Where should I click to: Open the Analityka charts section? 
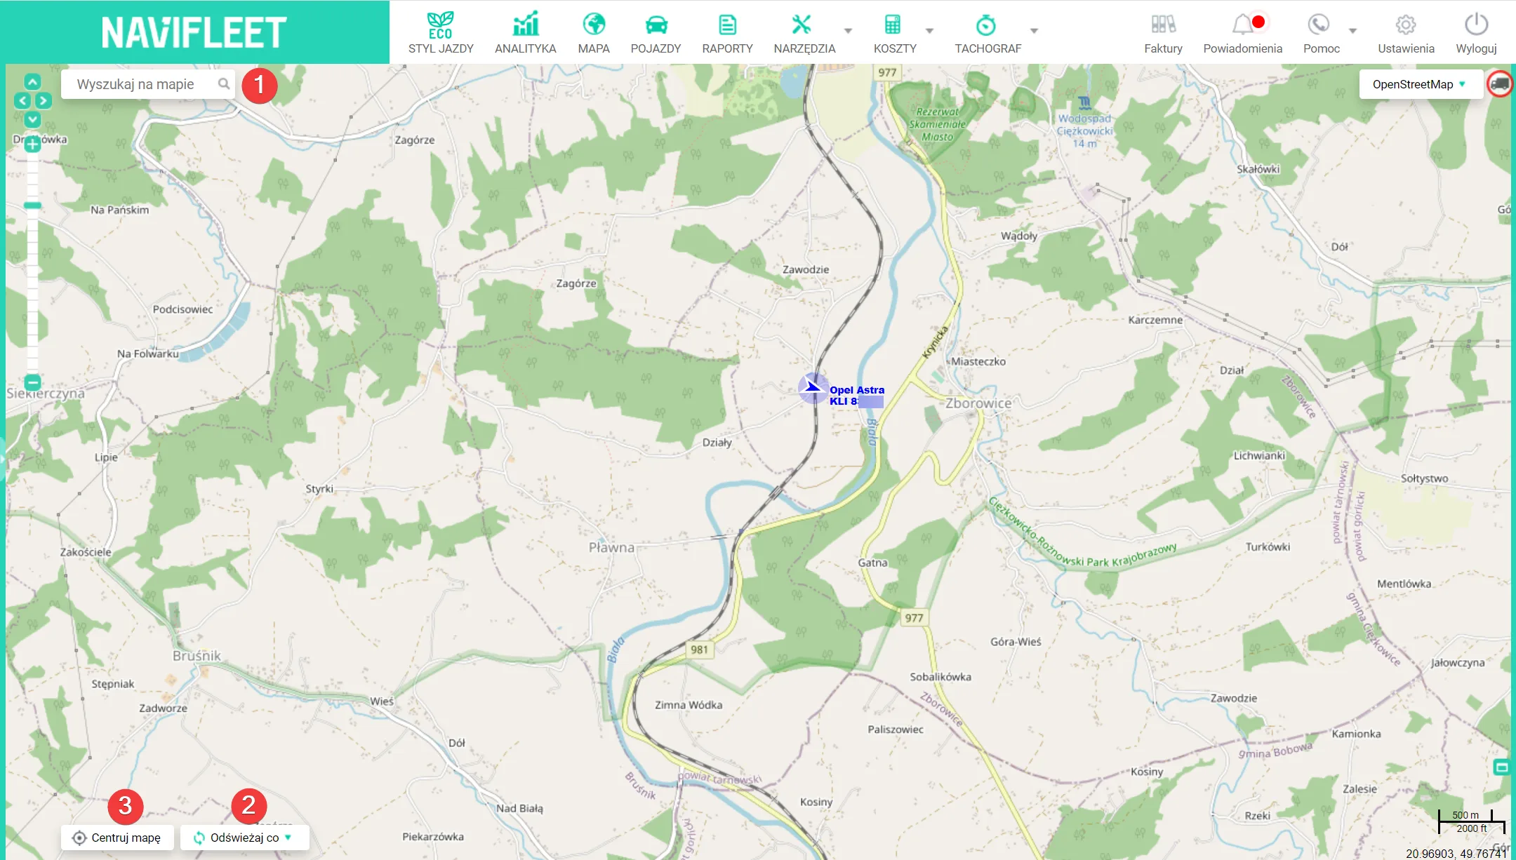[525, 32]
